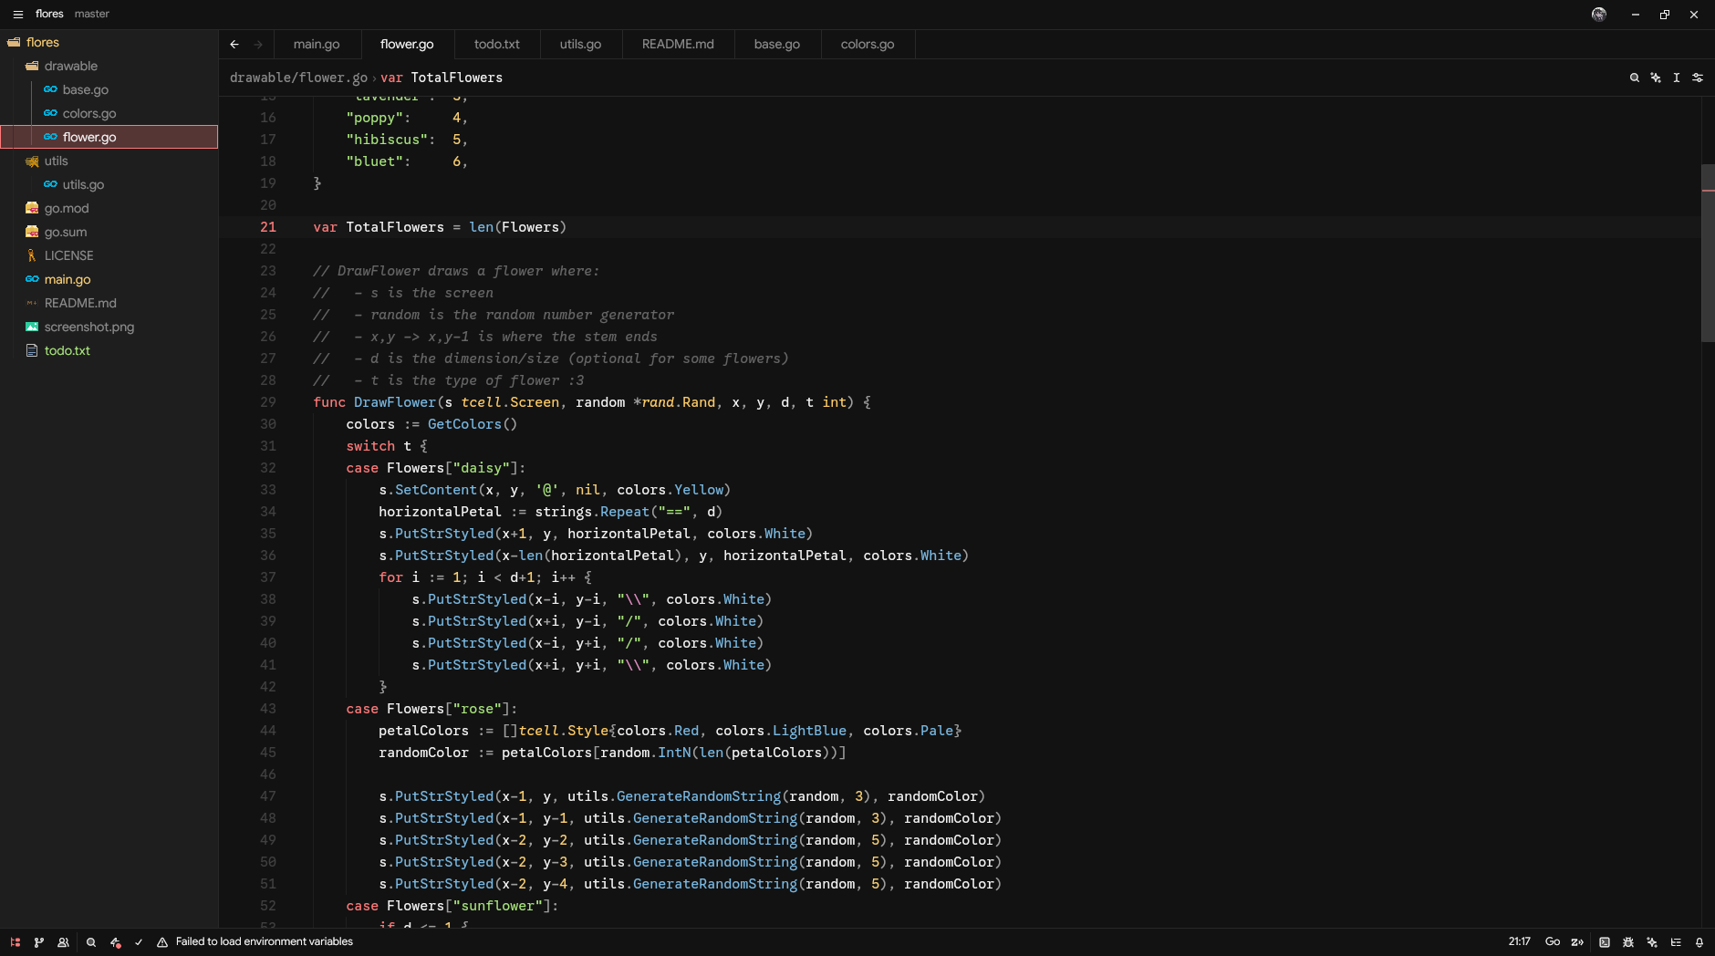Open edit prediction Zed icon in status bar
Image resolution: width=1715 pixels, height=956 pixels.
click(1577, 942)
